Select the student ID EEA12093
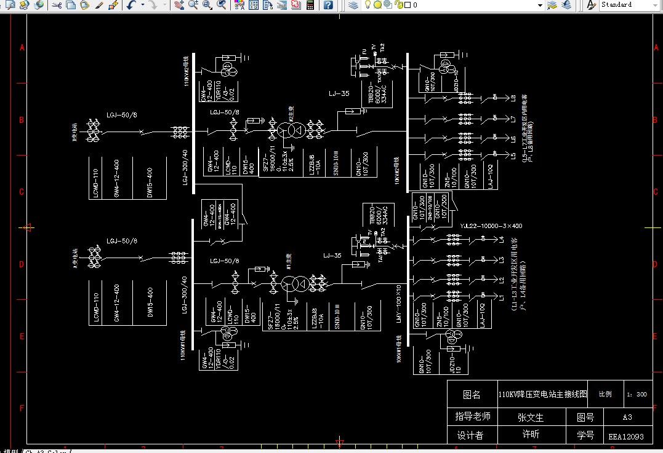This screenshot has height=453, width=663. 626,436
